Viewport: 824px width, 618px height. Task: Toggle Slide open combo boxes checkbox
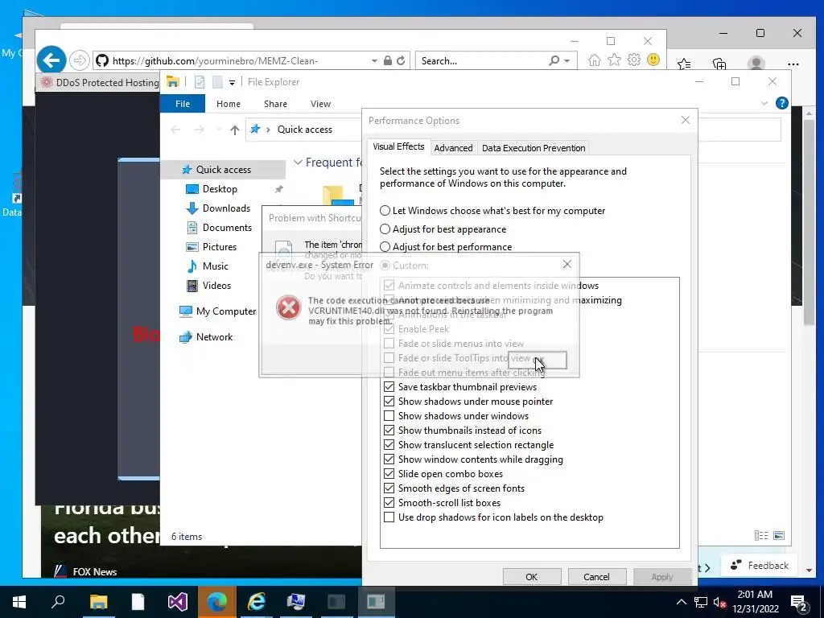click(x=389, y=473)
